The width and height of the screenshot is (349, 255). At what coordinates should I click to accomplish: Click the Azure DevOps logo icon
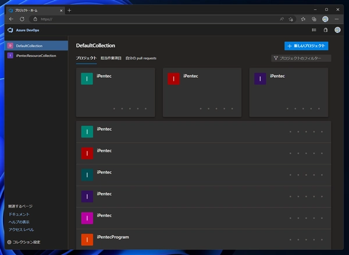point(10,30)
